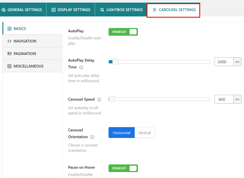Click the gear icon on General Settings tab
Screen dimensions: 244x178
pos(4,9)
